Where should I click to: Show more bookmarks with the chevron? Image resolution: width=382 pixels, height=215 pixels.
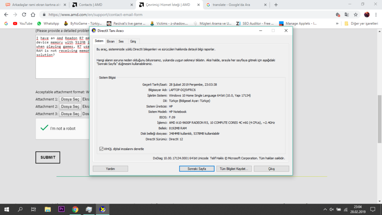pos(337,23)
